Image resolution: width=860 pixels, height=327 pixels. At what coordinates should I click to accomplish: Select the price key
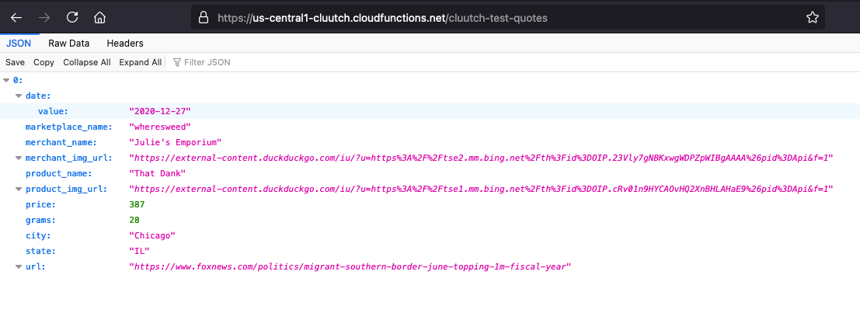click(x=40, y=204)
